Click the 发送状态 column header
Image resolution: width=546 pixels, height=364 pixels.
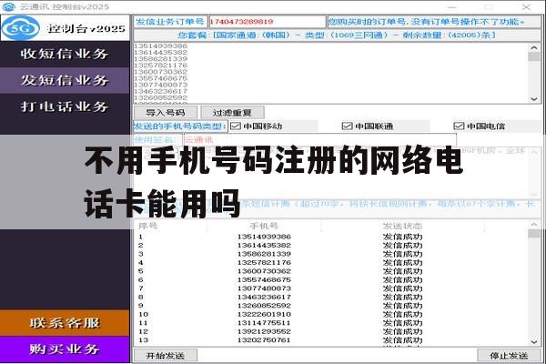[402, 226]
